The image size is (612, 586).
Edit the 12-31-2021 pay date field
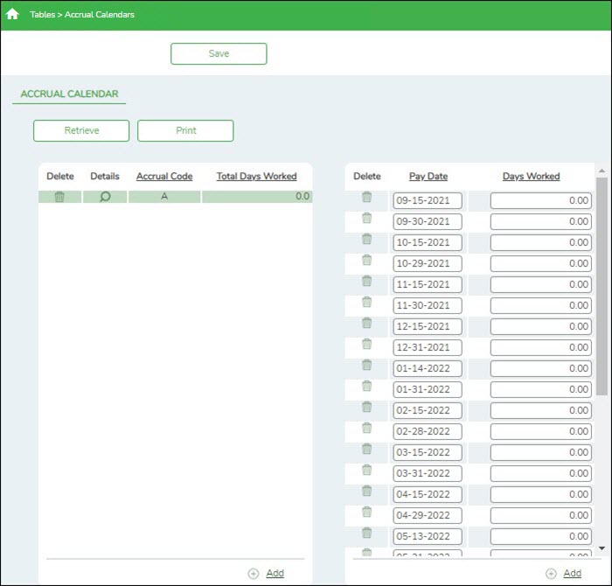[x=428, y=347]
